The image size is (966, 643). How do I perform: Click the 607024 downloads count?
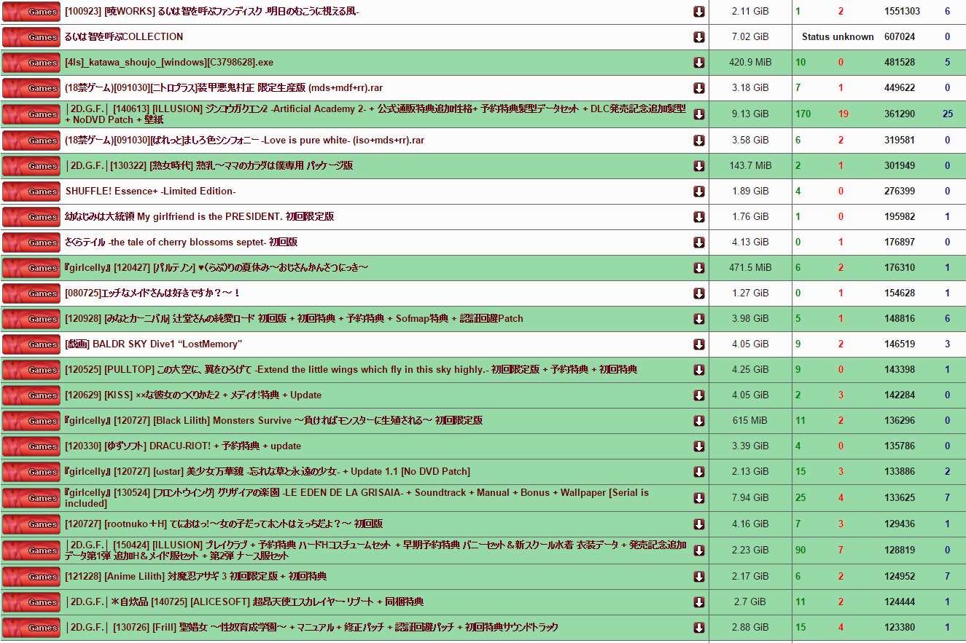click(x=900, y=37)
